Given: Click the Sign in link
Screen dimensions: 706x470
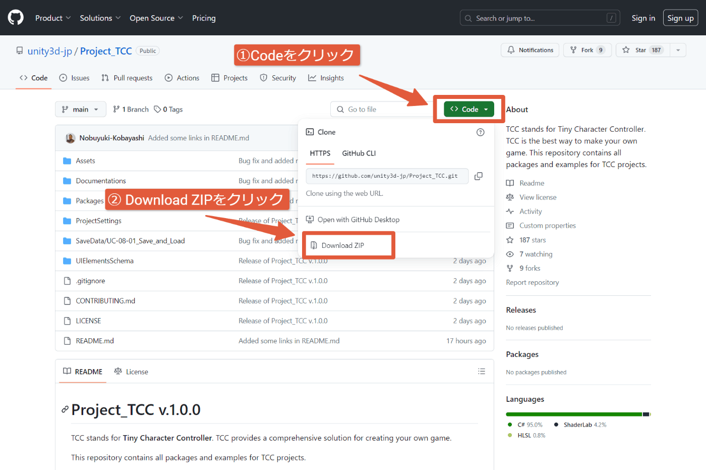Looking at the screenshot, I should (643, 18).
